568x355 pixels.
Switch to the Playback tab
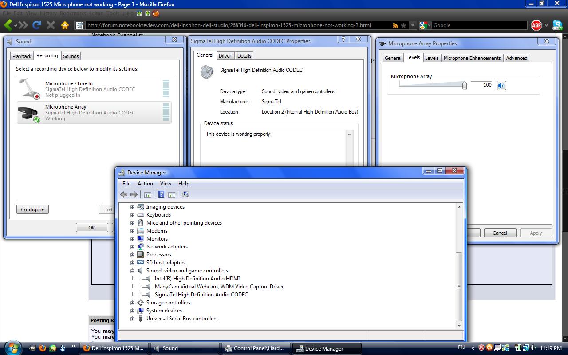pyautogui.click(x=22, y=56)
